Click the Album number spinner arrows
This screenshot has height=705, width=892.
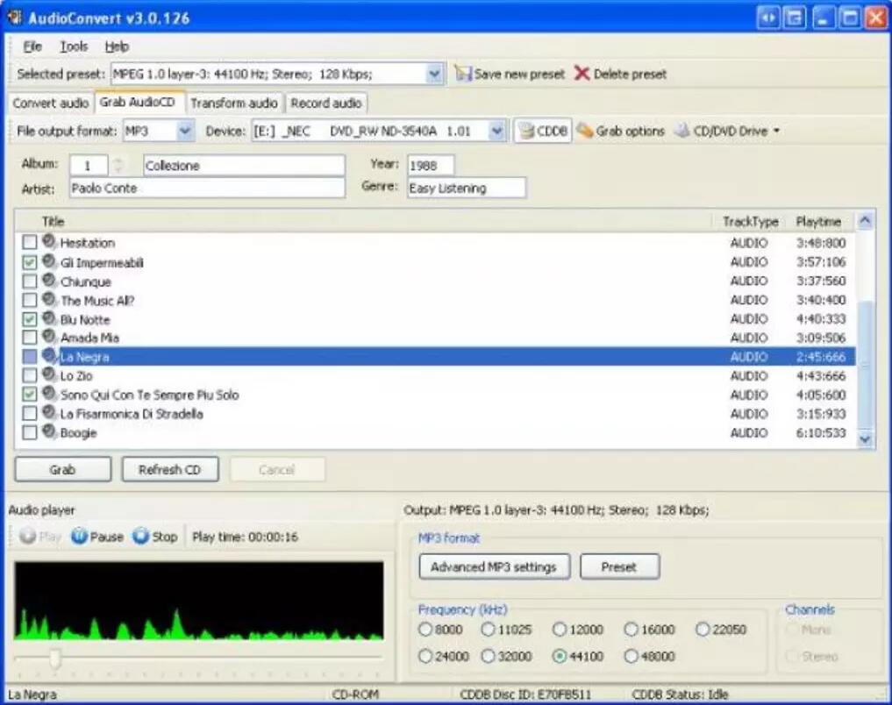118,166
